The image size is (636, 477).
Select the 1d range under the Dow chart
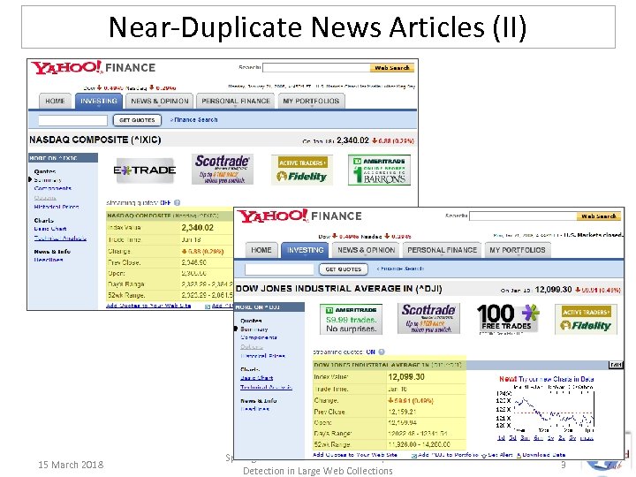pyautogui.click(x=502, y=438)
